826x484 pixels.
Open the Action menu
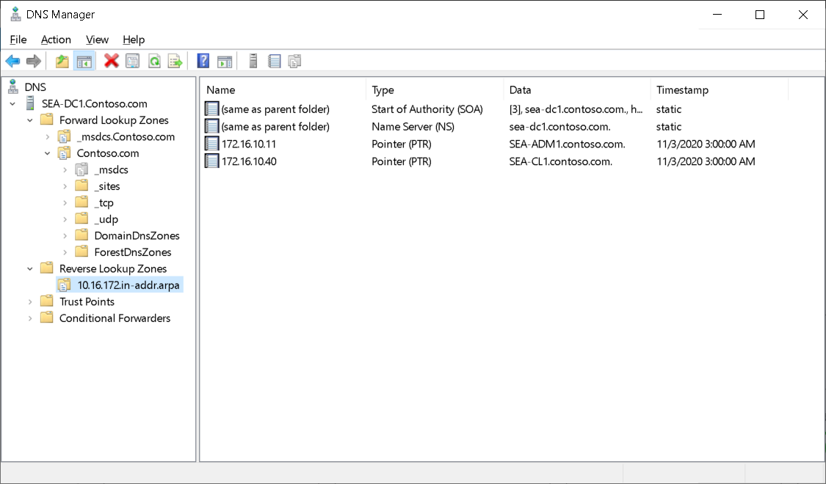point(56,40)
